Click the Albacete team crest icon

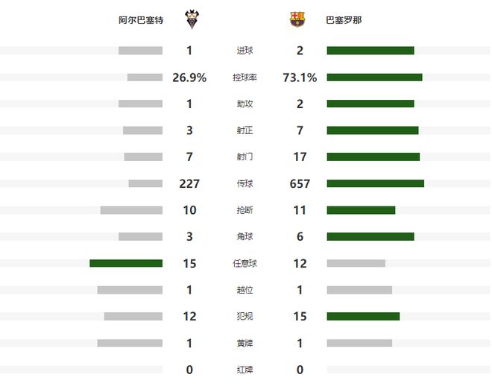point(192,20)
